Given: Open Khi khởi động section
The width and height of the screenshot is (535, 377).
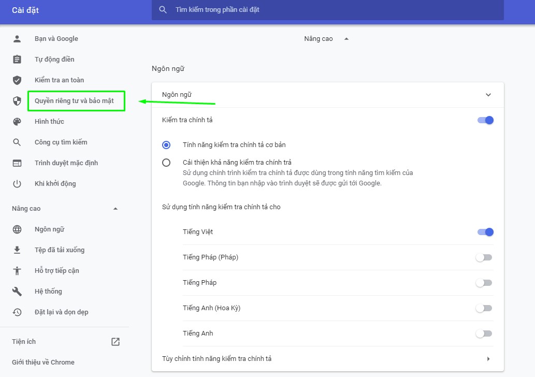Looking at the screenshot, I should [55, 184].
